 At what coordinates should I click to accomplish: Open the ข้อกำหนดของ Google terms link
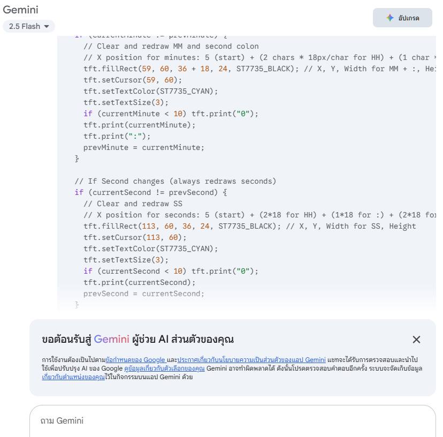(135, 360)
